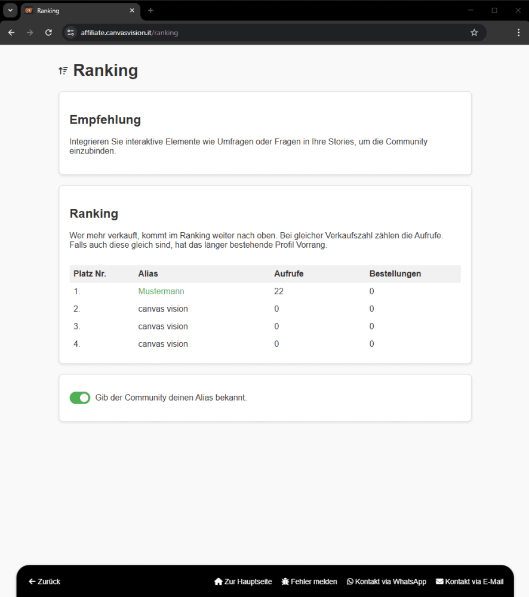Viewport: 529px width, 597px height.
Task: Open the Chrome three-dot menu
Action: tap(518, 33)
